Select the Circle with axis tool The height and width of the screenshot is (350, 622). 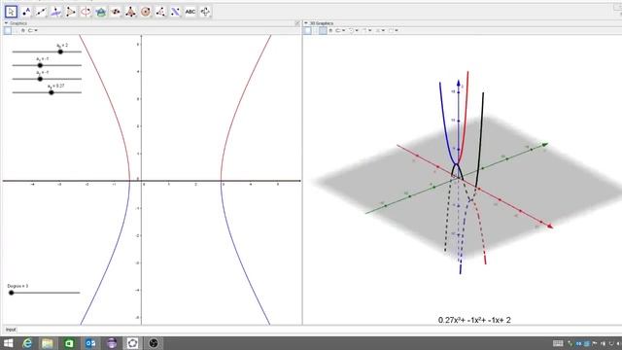(86, 12)
